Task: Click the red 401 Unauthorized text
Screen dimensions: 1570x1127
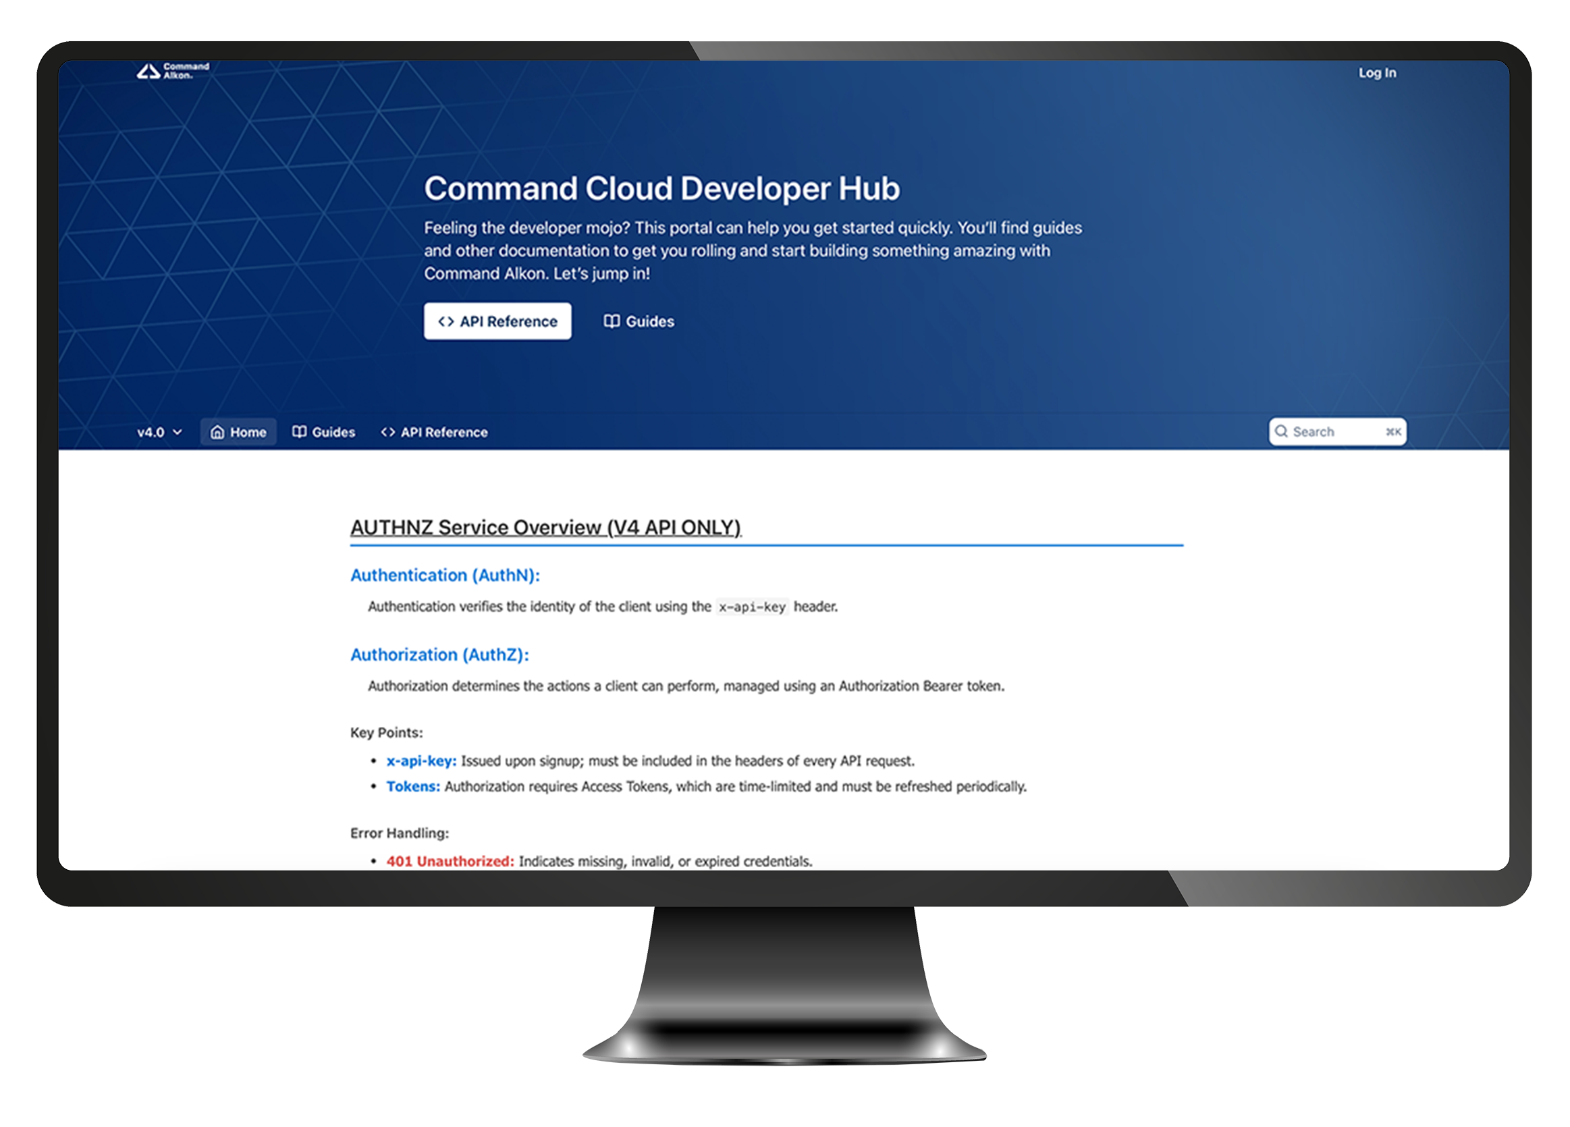Action: [x=450, y=861]
